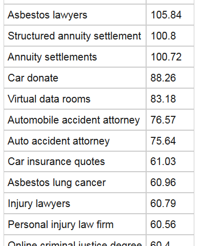Click the 'Asbestos lung cancer' cell
This screenshot has width=202, height=246.
click(75, 182)
